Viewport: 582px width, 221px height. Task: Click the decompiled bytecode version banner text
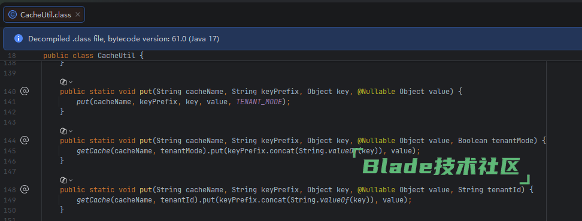click(123, 38)
